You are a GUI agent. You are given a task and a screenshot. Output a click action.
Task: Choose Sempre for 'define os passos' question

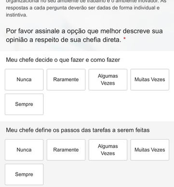pyautogui.click(x=24, y=174)
